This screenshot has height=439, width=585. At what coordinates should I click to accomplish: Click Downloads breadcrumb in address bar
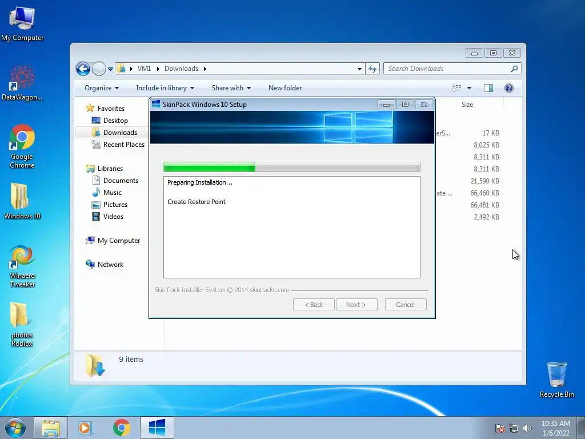pos(181,69)
